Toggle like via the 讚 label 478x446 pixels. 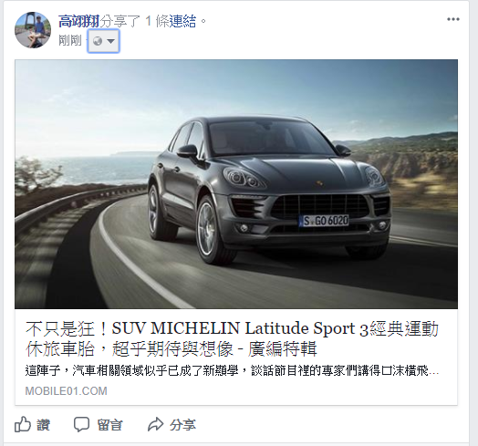click(43, 425)
